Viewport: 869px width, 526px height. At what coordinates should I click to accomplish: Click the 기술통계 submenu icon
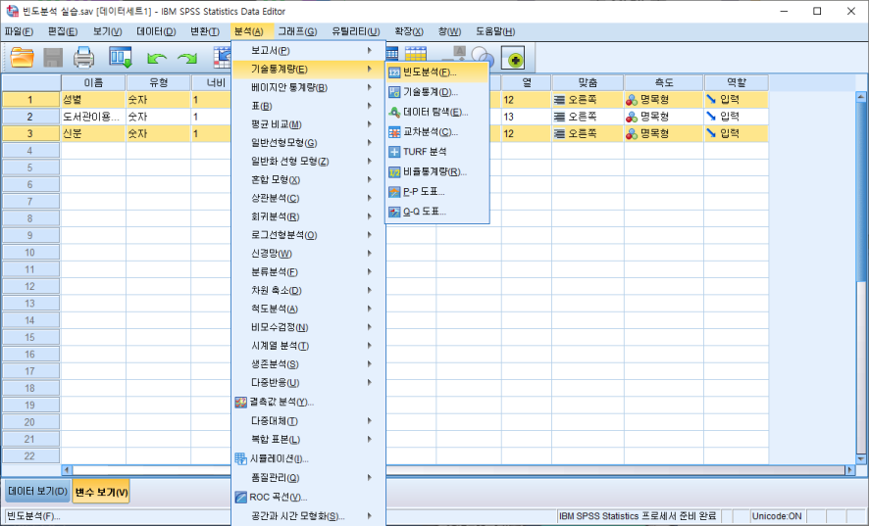(394, 92)
